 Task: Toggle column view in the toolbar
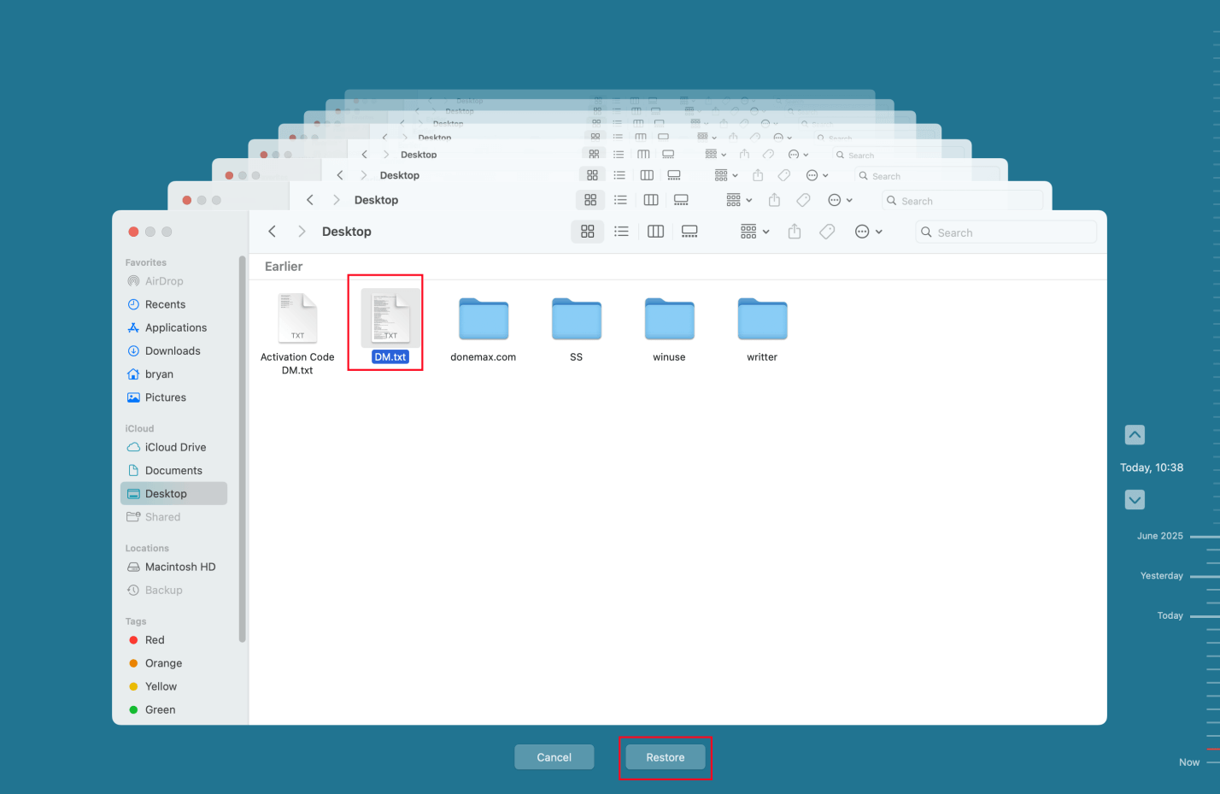[x=655, y=231]
